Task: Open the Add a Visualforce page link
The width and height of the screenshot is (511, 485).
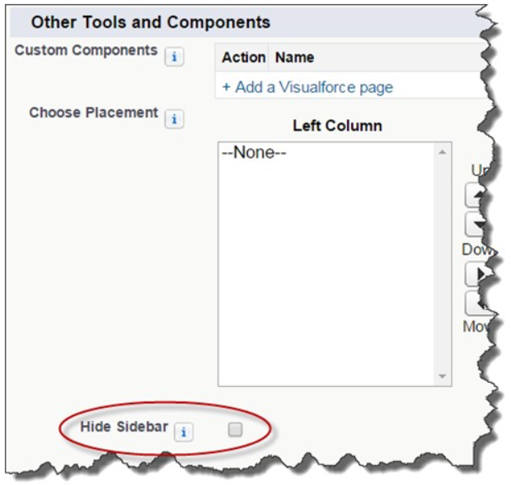Action: pos(307,87)
